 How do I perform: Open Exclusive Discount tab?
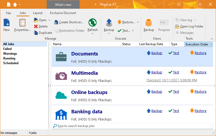(x=63, y=13)
